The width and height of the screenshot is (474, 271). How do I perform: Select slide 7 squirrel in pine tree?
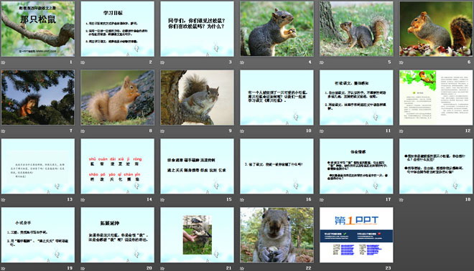point(38,98)
